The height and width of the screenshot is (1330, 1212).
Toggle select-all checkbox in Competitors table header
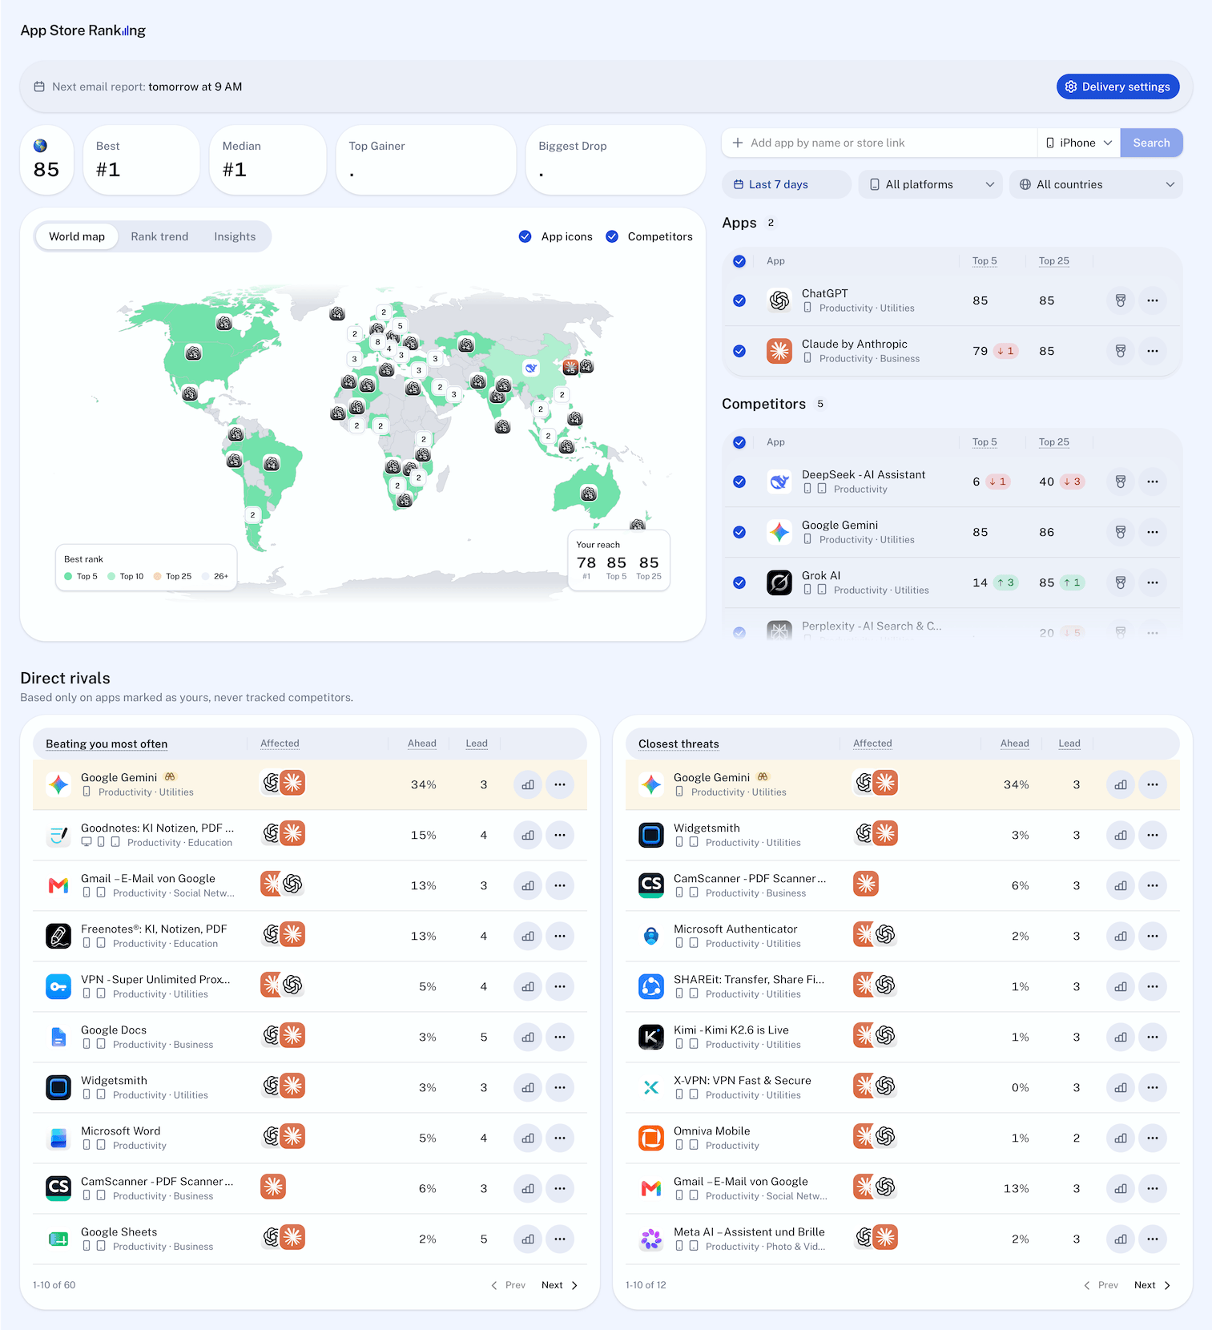click(739, 442)
